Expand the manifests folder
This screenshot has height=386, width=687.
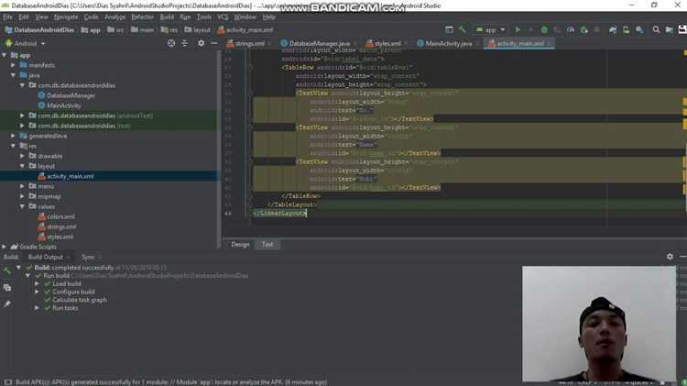[x=13, y=65]
